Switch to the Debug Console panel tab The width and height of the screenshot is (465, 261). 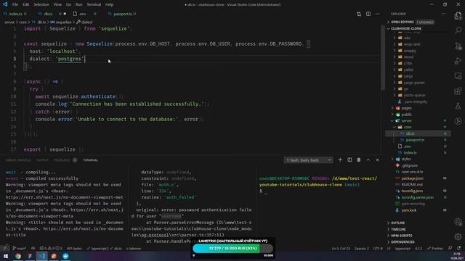click(x=18, y=159)
